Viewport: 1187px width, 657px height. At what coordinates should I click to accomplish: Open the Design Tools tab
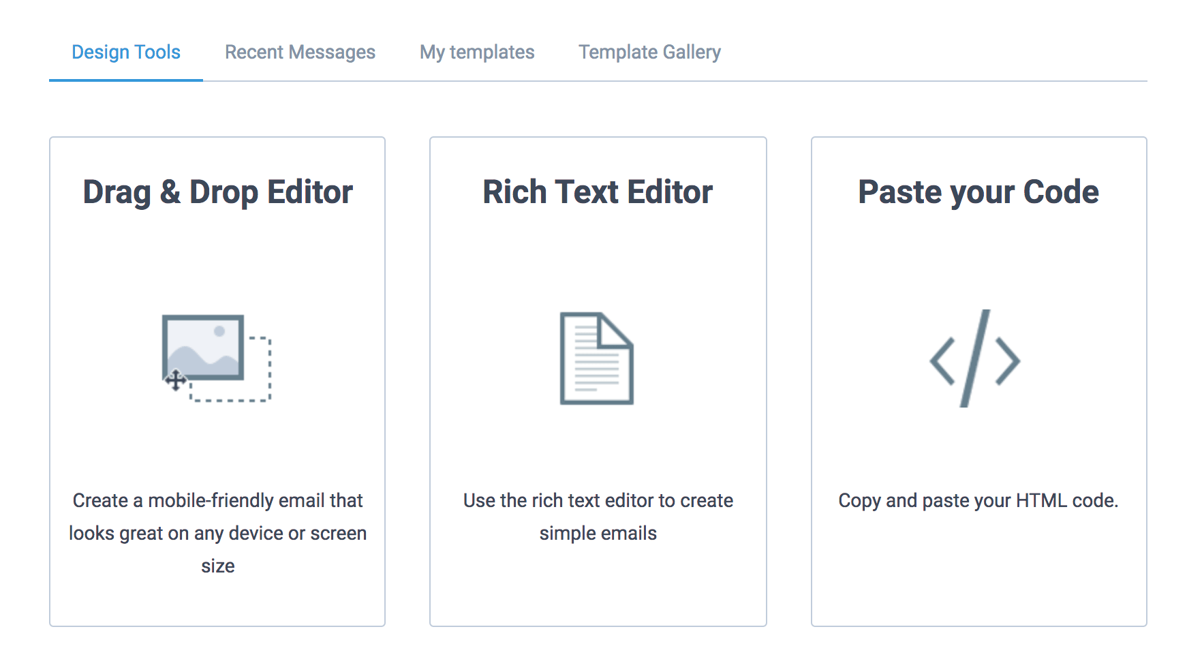point(126,52)
